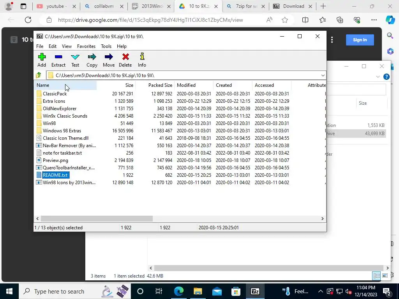Select the NavBar Remover executable
Screen dimensions: 399x299
pos(69,146)
